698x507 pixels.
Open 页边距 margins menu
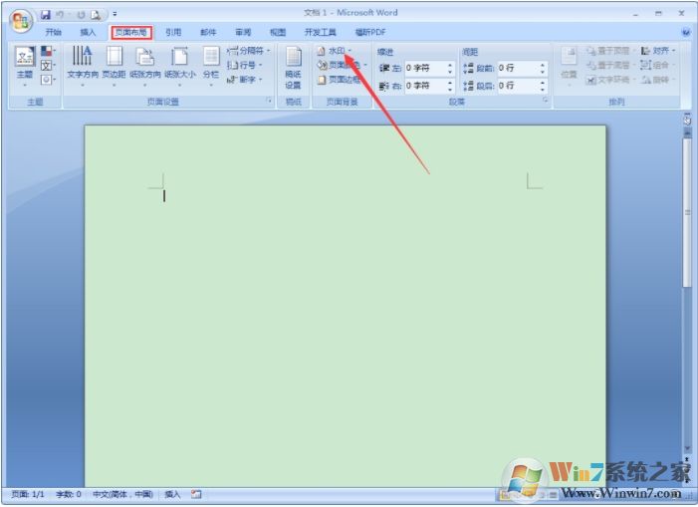click(114, 66)
